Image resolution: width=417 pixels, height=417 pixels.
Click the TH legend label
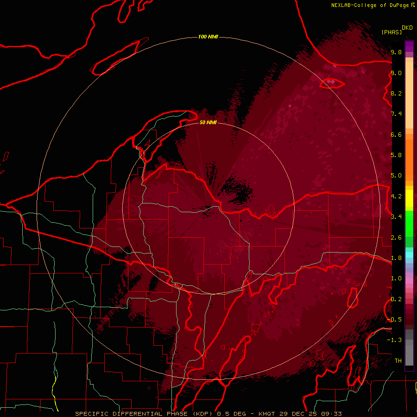pos(398,361)
